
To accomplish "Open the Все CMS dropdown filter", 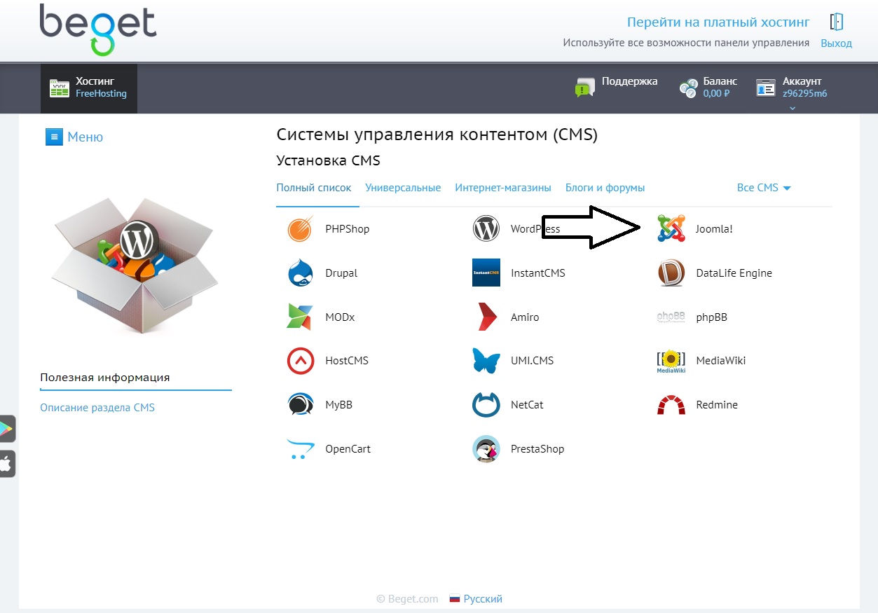I will pyautogui.click(x=764, y=188).
